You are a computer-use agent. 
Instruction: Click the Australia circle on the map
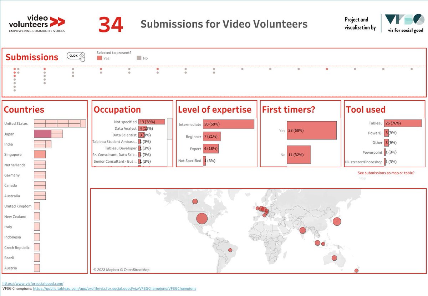(334, 258)
